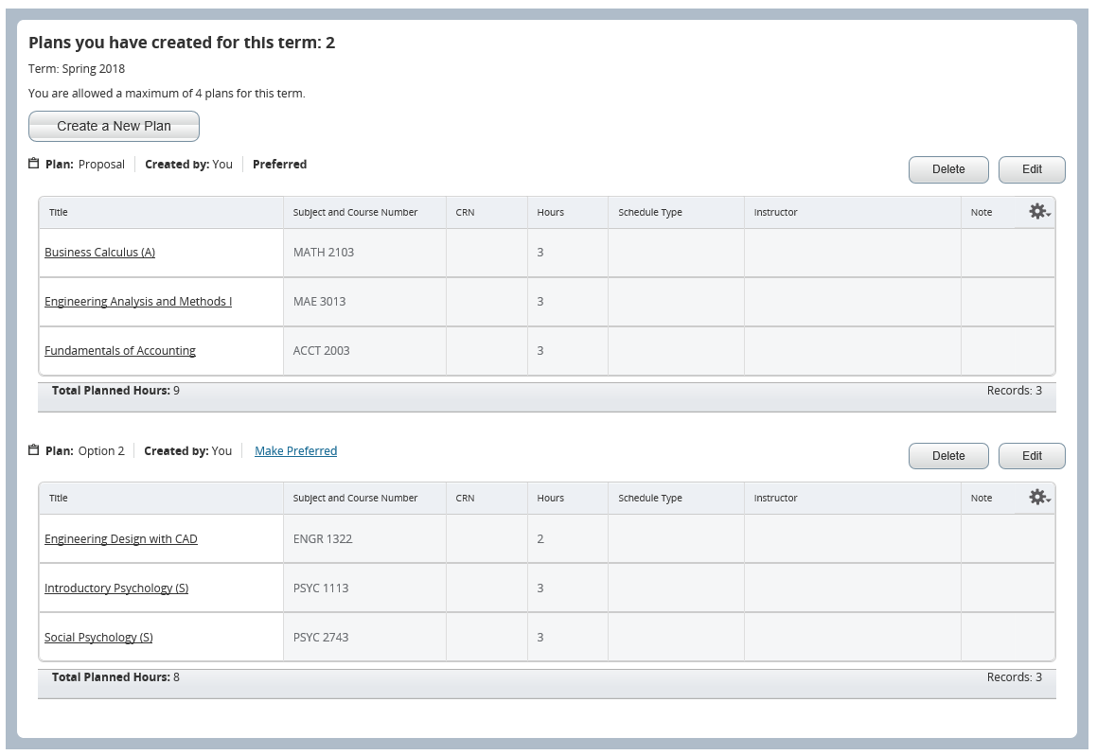Sort Option 2 table by Instructor header
The height and width of the screenshot is (755, 1097).
pyautogui.click(x=775, y=499)
